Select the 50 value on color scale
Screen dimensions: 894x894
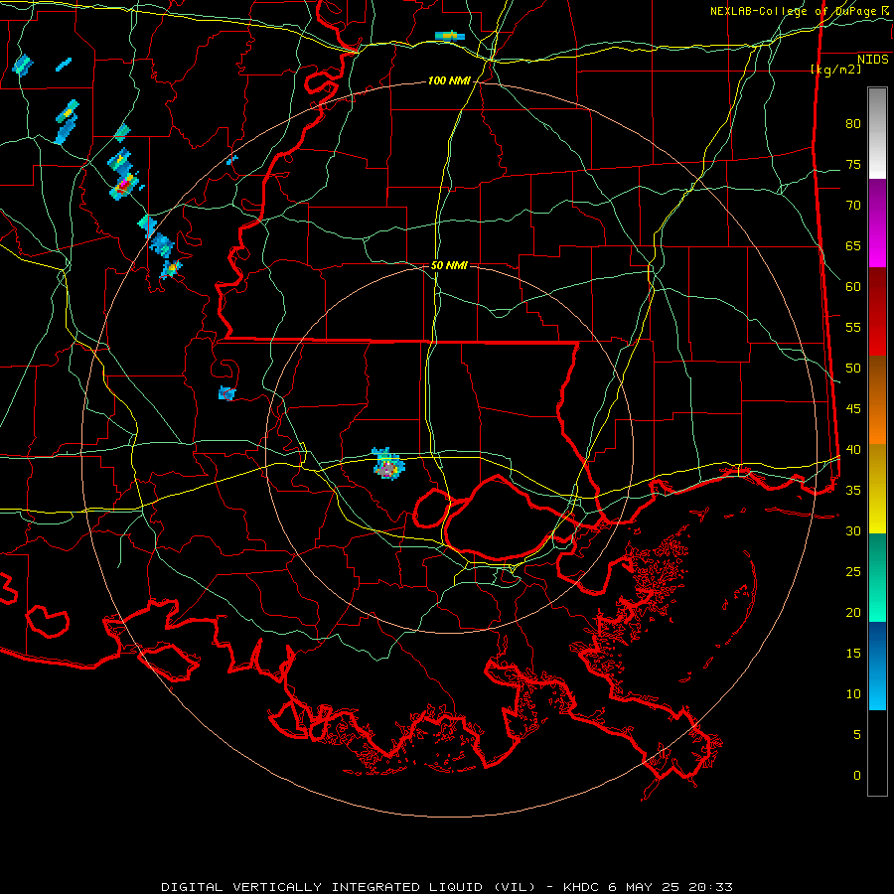point(853,369)
